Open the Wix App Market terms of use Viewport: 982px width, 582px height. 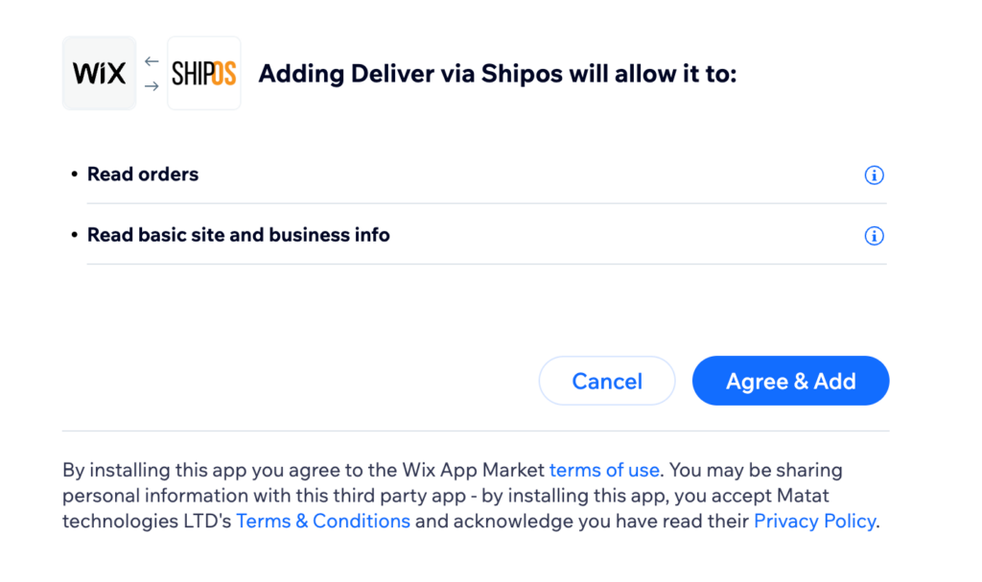click(604, 470)
